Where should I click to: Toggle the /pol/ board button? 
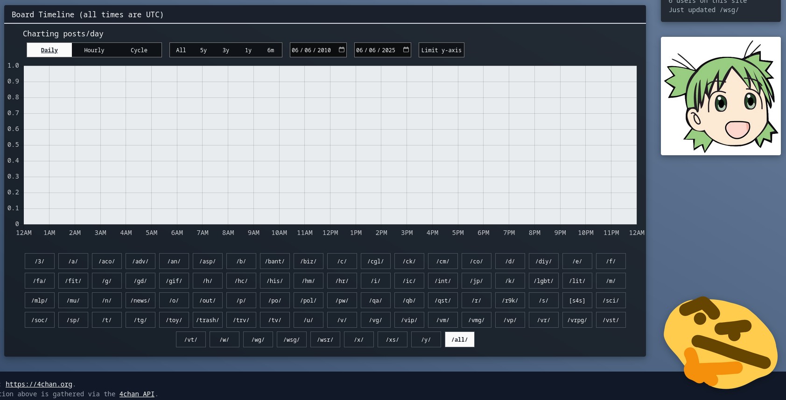coord(309,300)
